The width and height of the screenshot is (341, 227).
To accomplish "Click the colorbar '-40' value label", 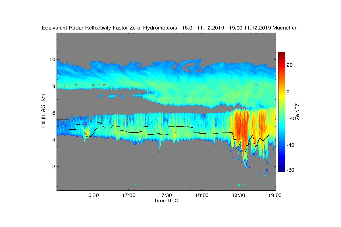I will [x=290, y=145].
